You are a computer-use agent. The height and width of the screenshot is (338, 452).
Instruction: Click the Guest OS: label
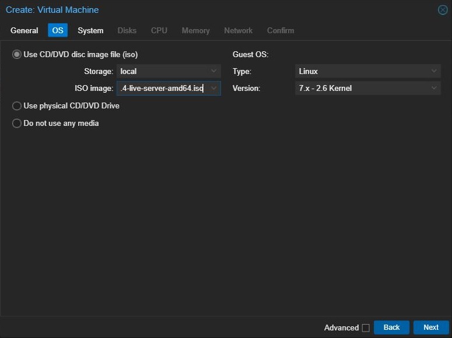click(251, 54)
